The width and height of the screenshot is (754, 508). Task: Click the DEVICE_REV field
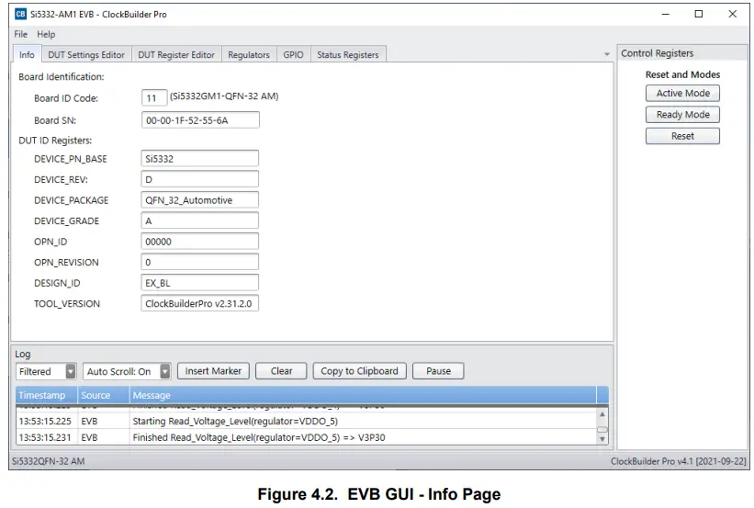coord(200,179)
